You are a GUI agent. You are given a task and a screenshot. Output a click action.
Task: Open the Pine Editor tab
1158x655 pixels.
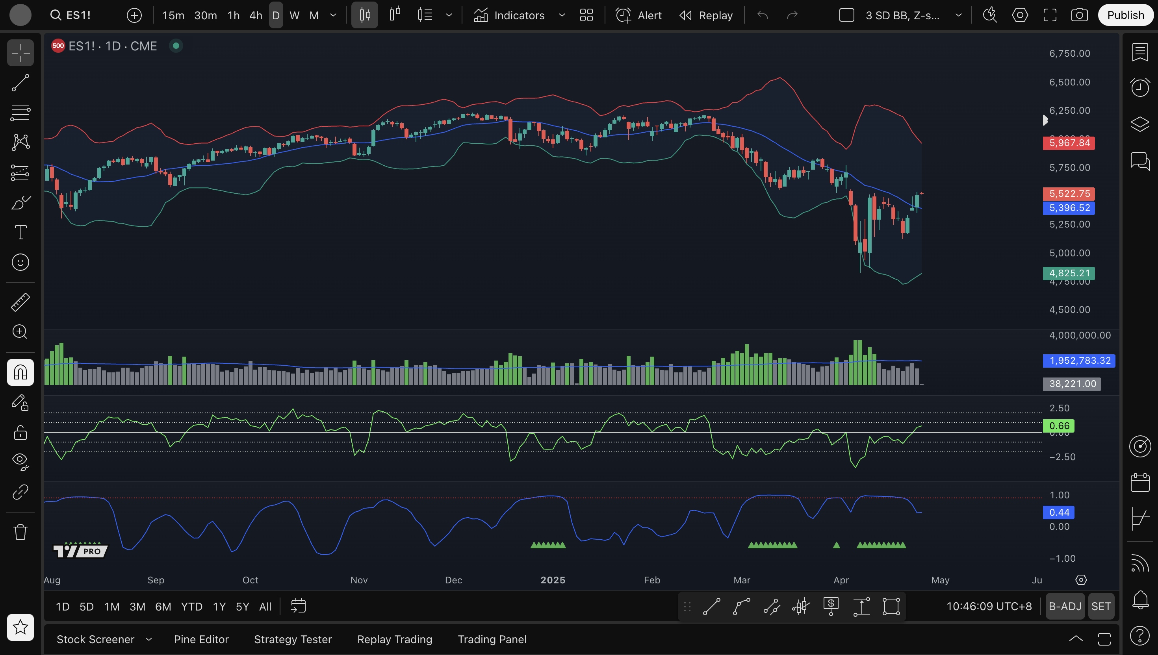(201, 639)
